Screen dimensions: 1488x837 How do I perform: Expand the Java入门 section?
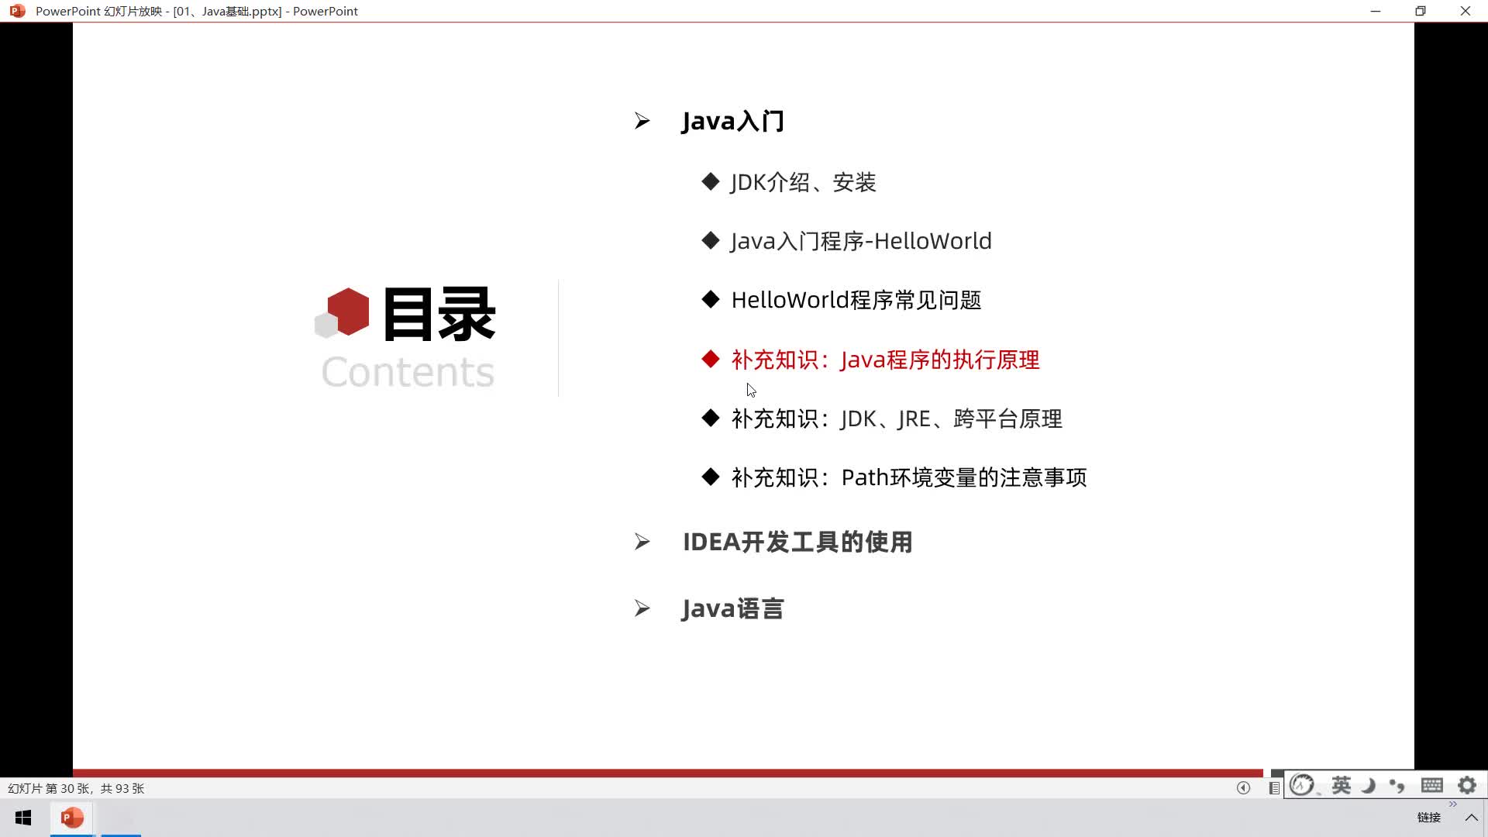tap(642, 121)
